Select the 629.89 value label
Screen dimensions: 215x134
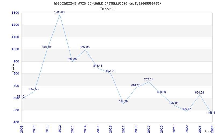[162, 92]
